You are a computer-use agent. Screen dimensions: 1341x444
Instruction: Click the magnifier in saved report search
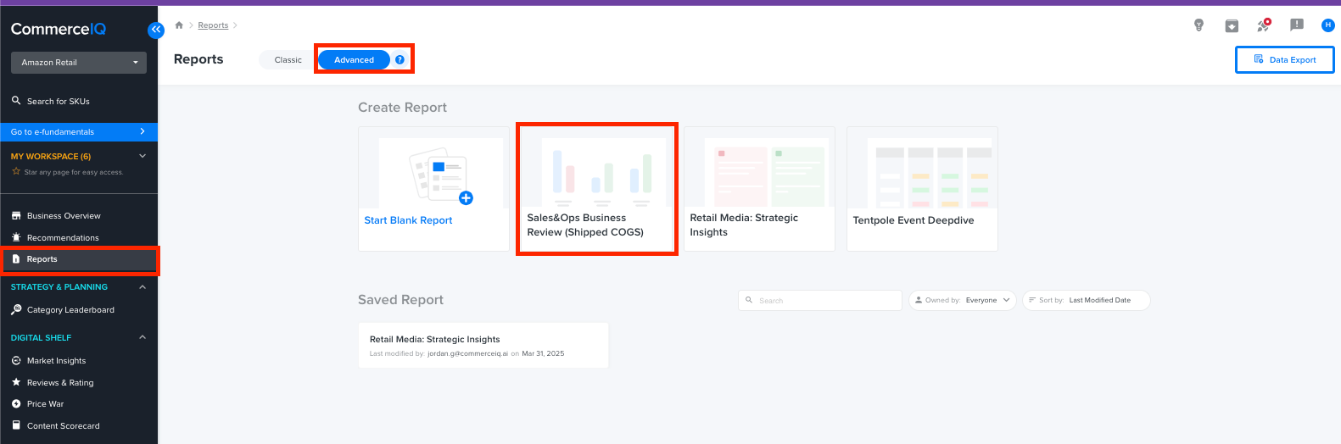click(x=749, y=300)
